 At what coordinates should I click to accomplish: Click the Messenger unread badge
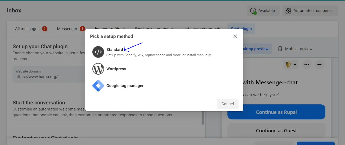point(82,29)
